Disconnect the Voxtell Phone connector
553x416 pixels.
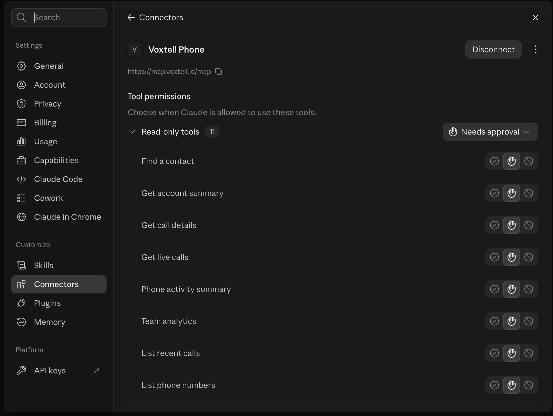(493, 49)
